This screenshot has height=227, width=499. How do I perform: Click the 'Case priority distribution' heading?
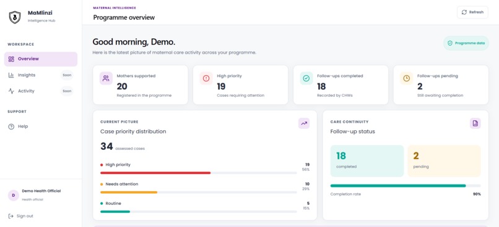(x=133, y=131)
